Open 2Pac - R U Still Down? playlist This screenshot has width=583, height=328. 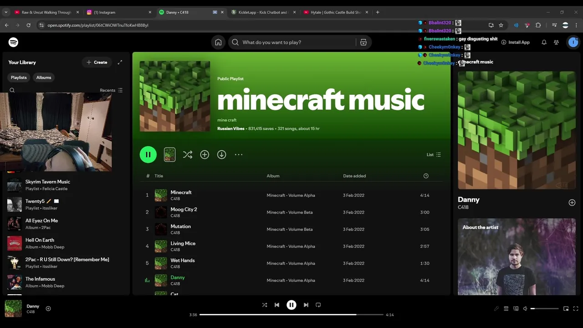click(65, 263)
